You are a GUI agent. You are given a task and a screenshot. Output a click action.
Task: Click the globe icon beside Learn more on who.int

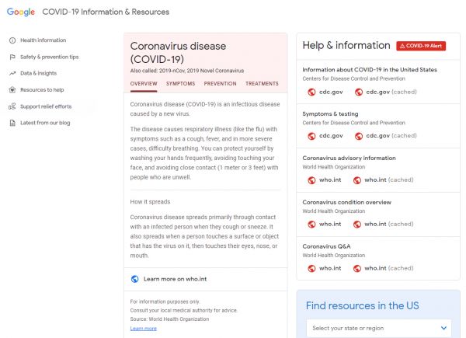pyautogui.click(x=135, y=279)
